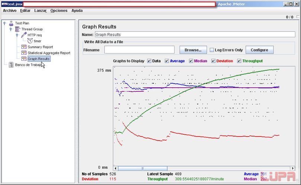
Task: Click the 0/0 thread counter
Action: pos(289,17)
